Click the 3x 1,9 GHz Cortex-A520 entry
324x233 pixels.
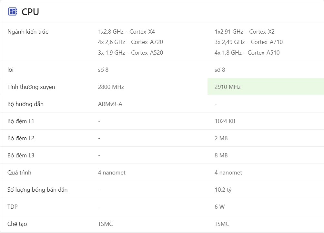pos(130,53)
